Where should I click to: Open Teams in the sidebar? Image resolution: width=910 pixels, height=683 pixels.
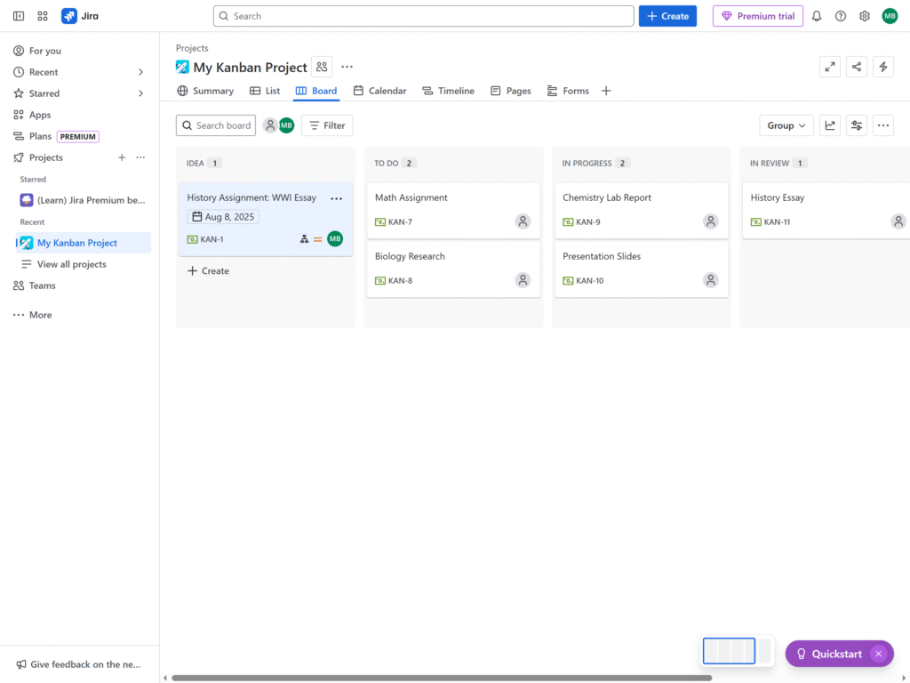click(x=79, y=285)
